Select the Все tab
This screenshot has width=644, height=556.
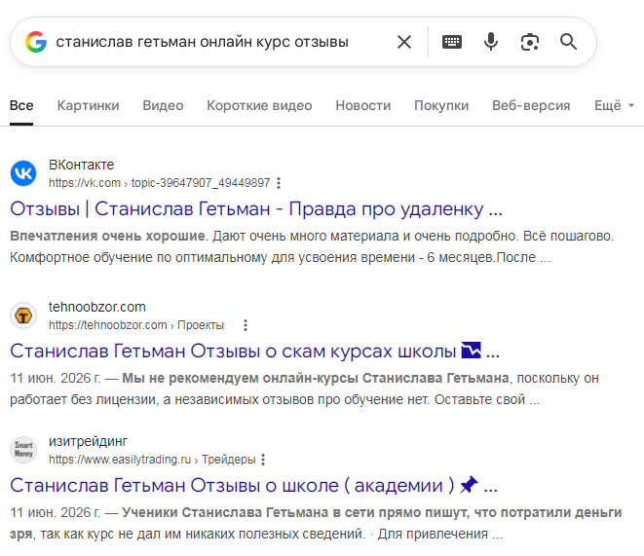(21, 105)
